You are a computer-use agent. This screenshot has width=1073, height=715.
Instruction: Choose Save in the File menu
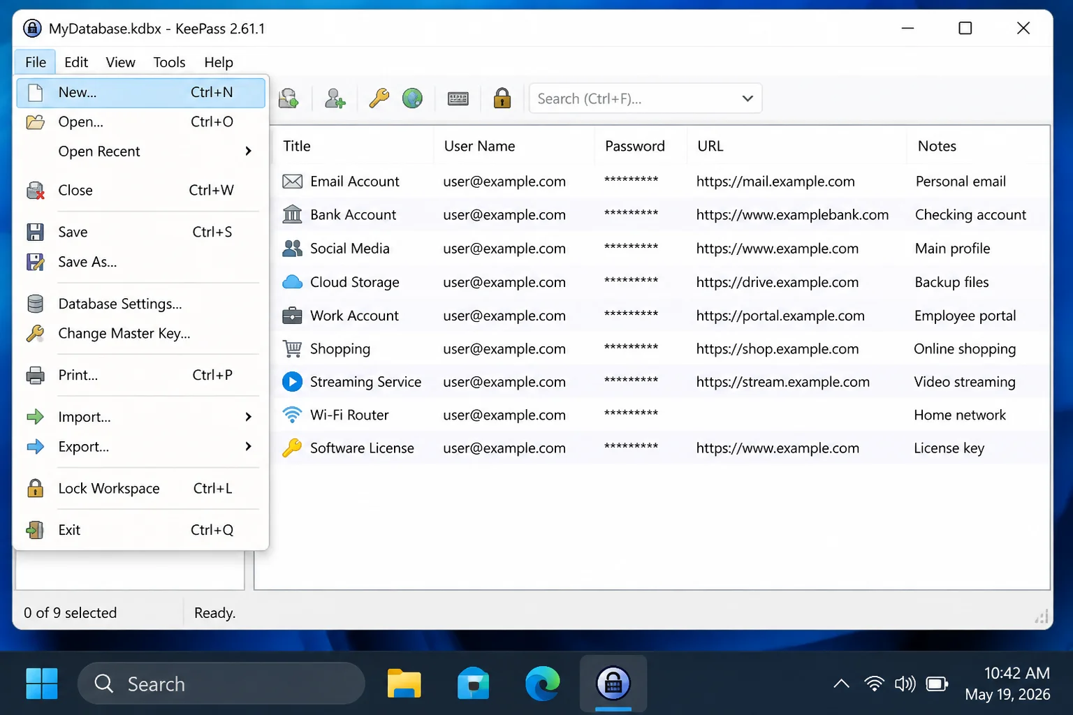[140, 232]
